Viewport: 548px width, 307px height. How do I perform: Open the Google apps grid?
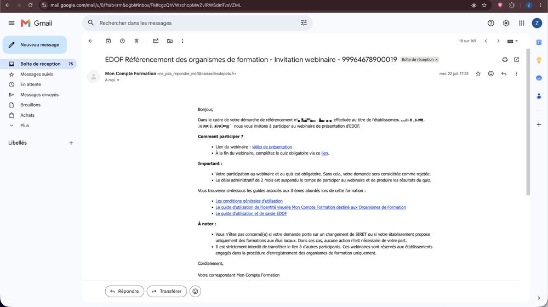pyautogui.click(x=522, y=23)
